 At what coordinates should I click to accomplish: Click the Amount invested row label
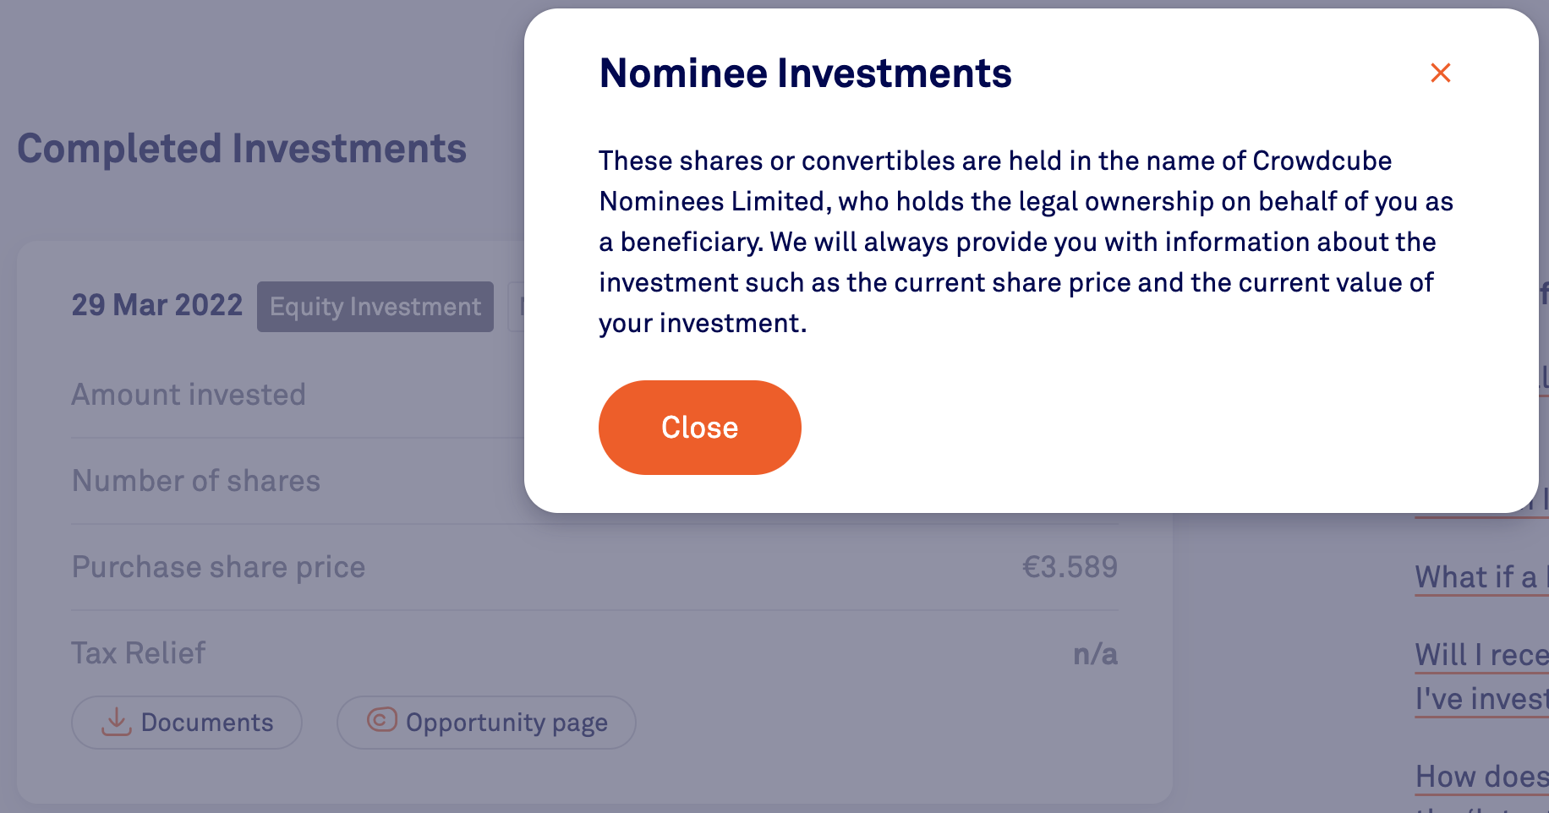click(189, 396)
